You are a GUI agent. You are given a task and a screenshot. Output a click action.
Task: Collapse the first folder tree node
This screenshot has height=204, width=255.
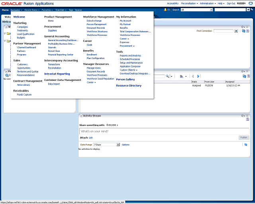point(5,33)
